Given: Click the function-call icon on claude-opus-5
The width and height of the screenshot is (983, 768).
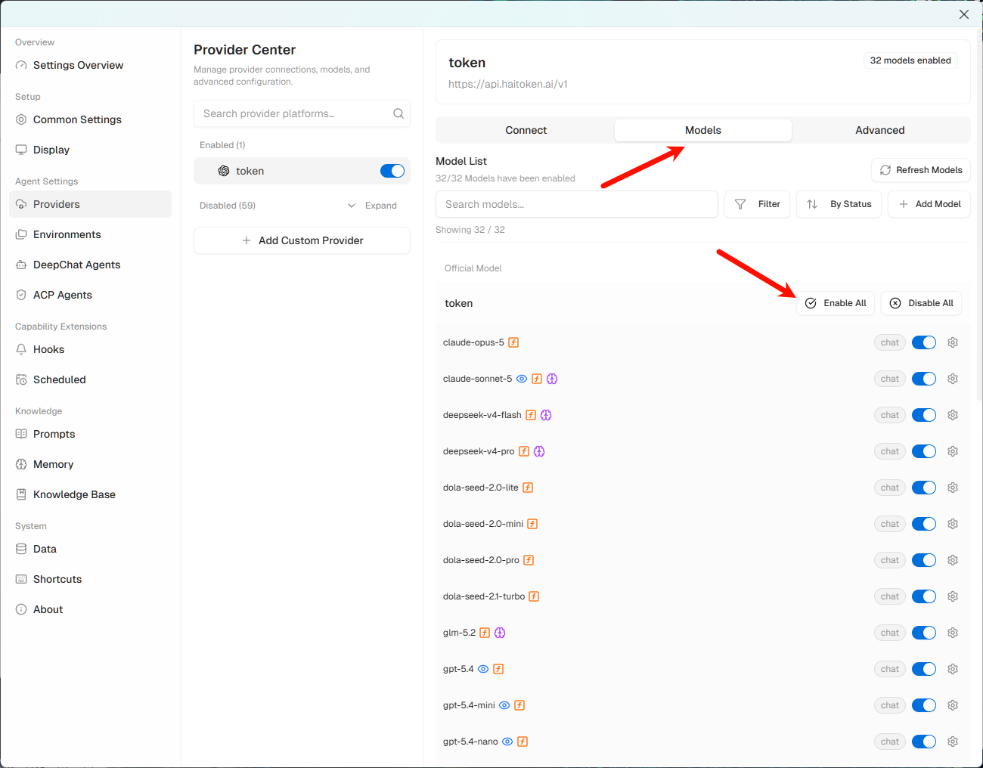Looking at the screenshot, I should point(513,342).
